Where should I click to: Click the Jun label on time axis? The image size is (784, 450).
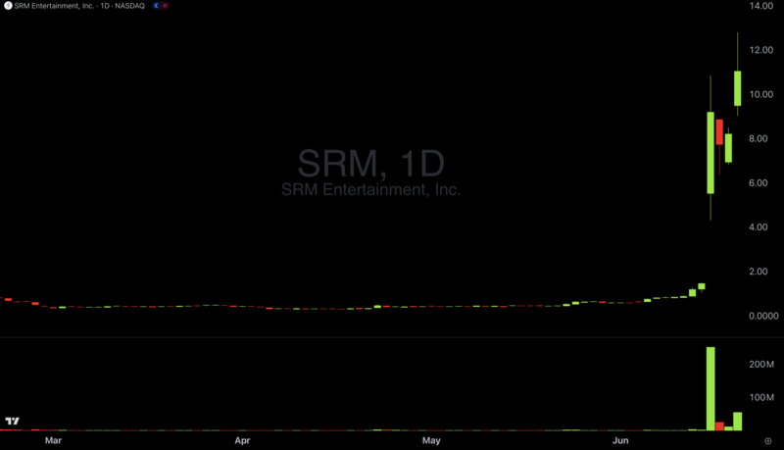click(621, 441)
